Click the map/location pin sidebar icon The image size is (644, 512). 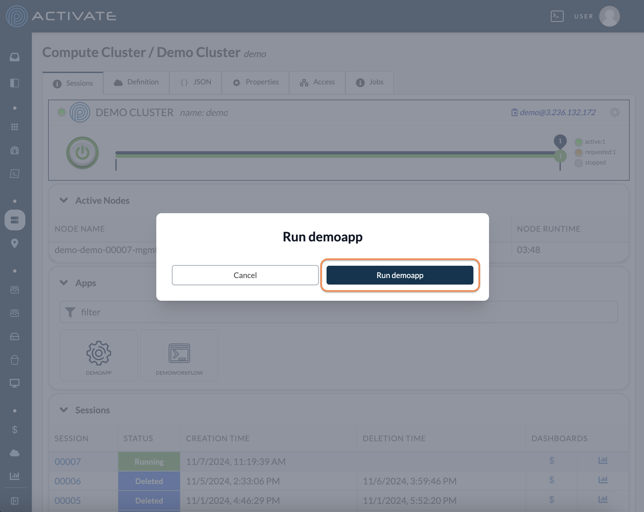(15, 243)
